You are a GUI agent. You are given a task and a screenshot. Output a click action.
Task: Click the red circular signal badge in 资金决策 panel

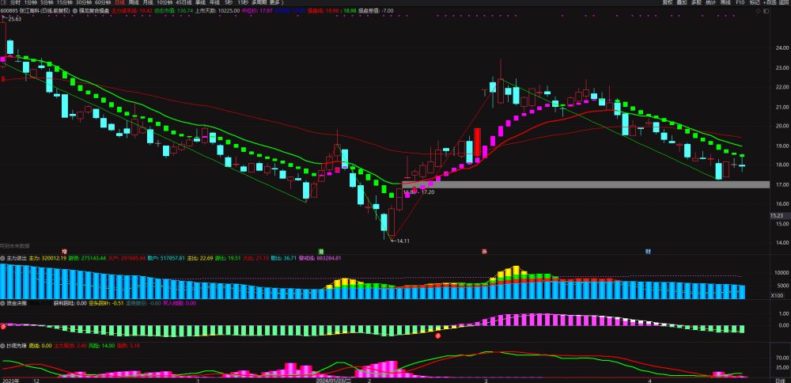click(438, 336)
